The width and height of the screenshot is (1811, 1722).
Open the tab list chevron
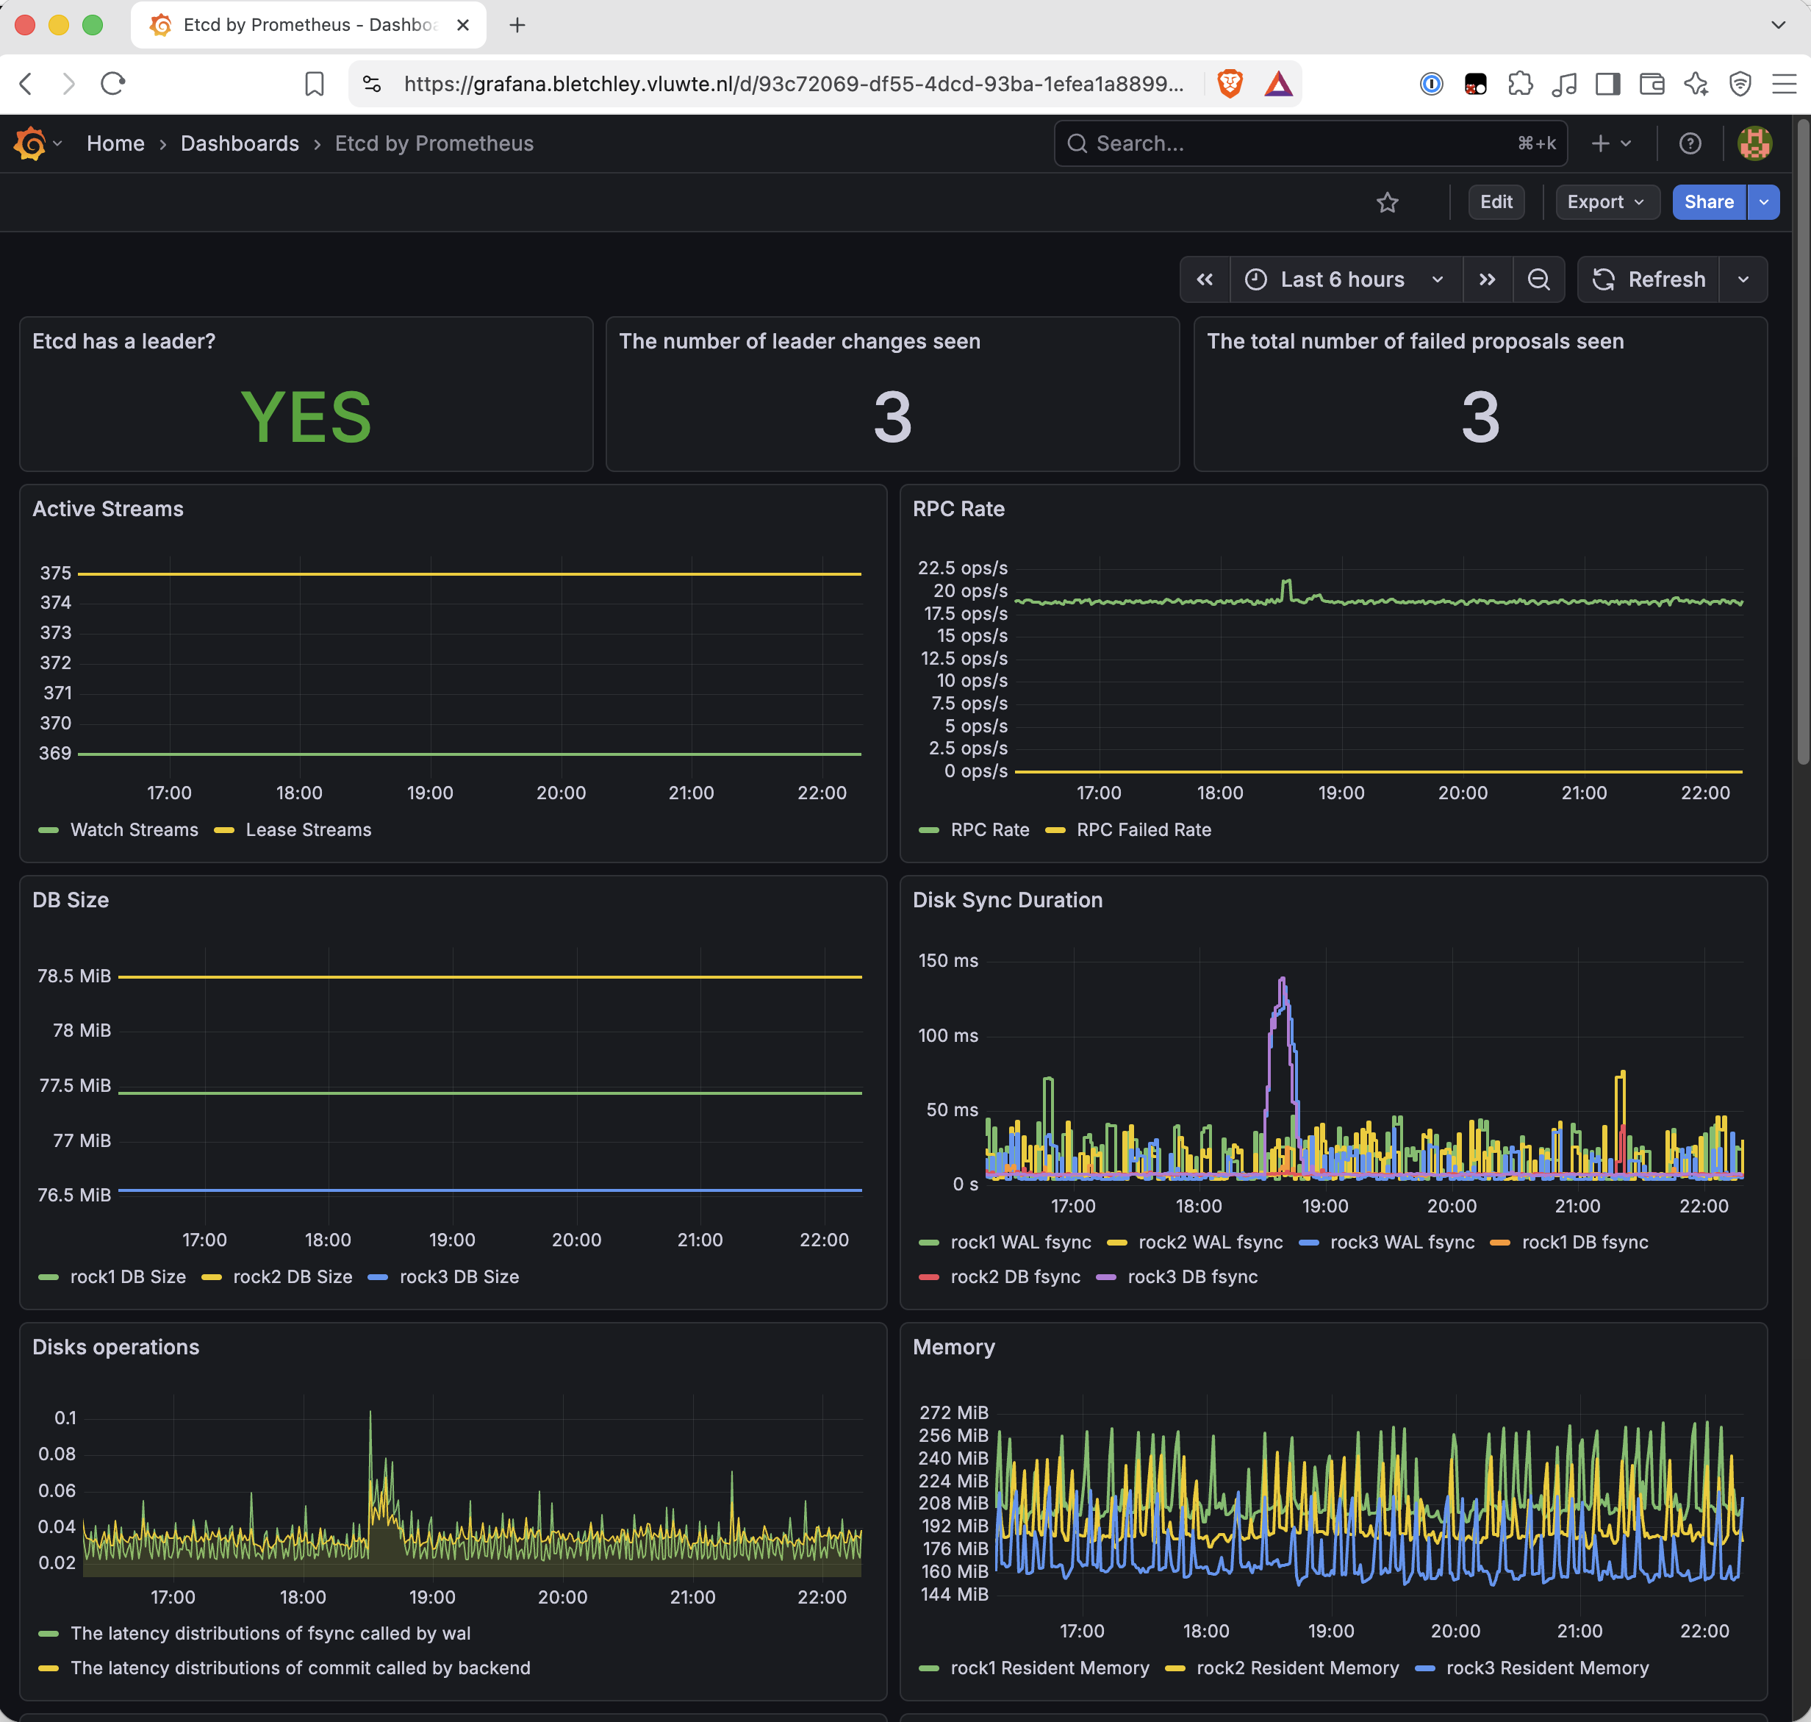point(1778,25)
